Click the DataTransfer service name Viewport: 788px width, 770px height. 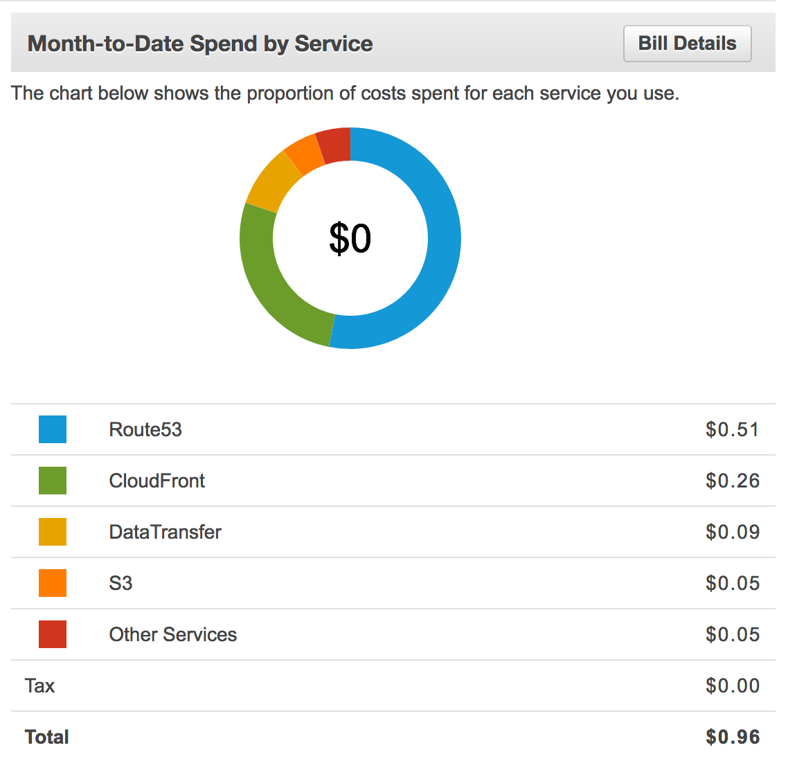[x=165, y=532]
